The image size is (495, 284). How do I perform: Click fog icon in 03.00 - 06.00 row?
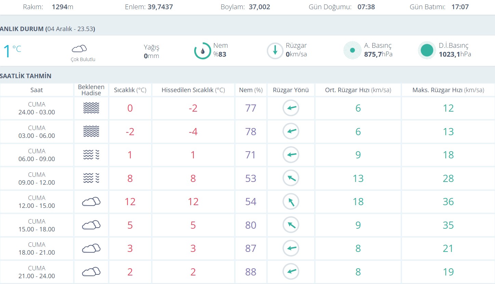[91, 131]
